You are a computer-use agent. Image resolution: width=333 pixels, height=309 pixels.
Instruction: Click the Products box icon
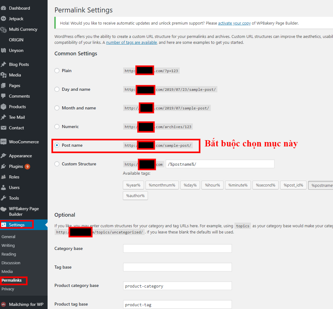pos(3,107)
